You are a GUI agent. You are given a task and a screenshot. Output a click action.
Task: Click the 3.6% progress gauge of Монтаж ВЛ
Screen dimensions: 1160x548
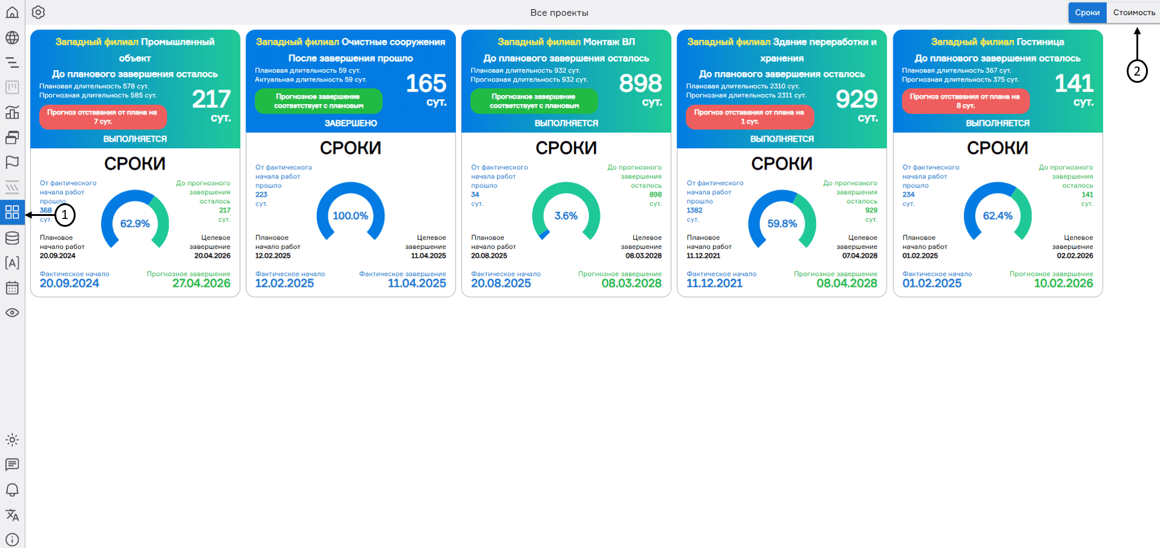(x=566, y=215)
